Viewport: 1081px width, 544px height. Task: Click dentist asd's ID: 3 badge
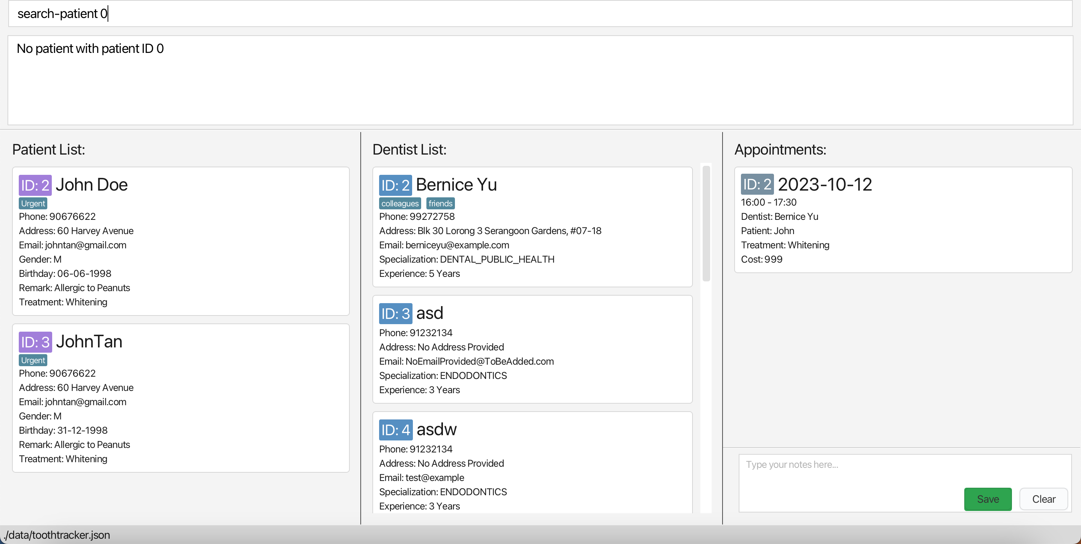(395, 313)
